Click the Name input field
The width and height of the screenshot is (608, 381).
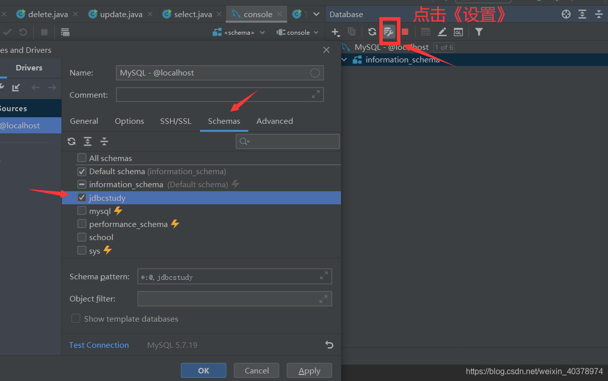coord(220,72)
